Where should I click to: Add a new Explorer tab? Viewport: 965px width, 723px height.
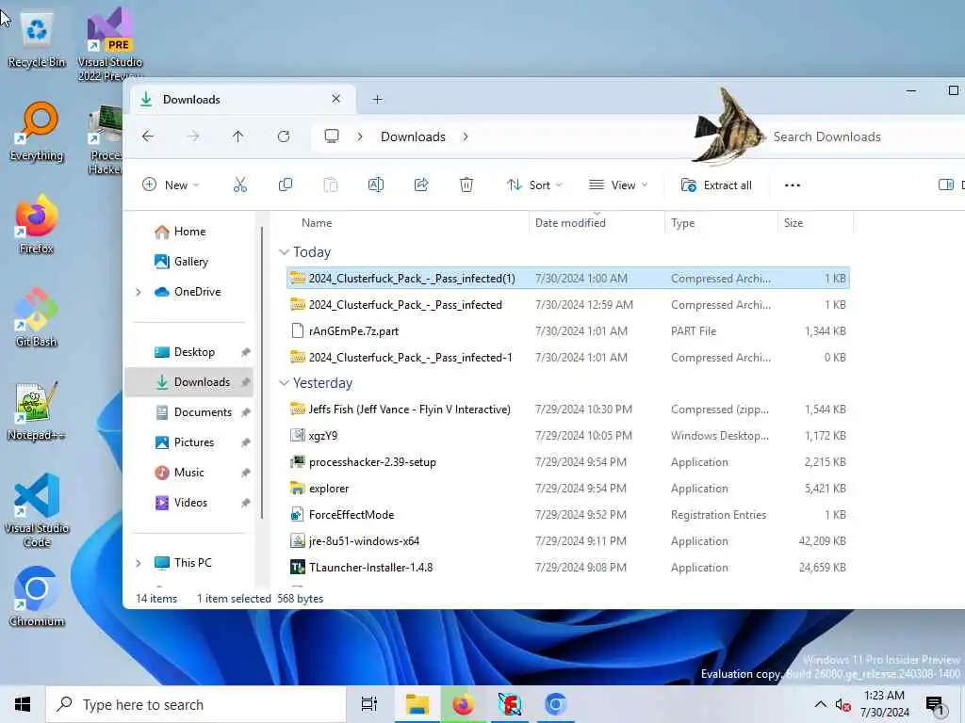point(377,100)
